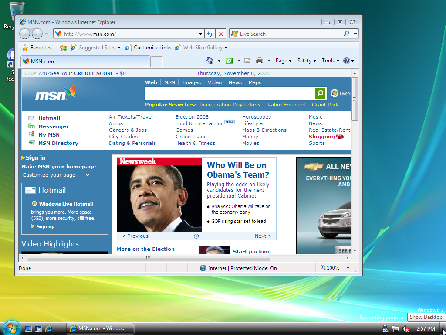Open Who Will Be on Obama's Team headline
The width and height of the screenshot is (446, 335).
tap(238, 170)
